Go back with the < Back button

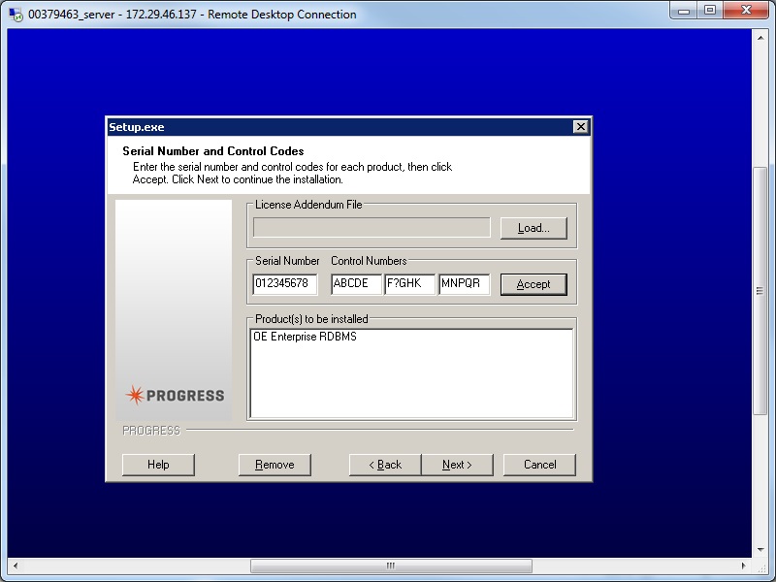coord(385,465)
